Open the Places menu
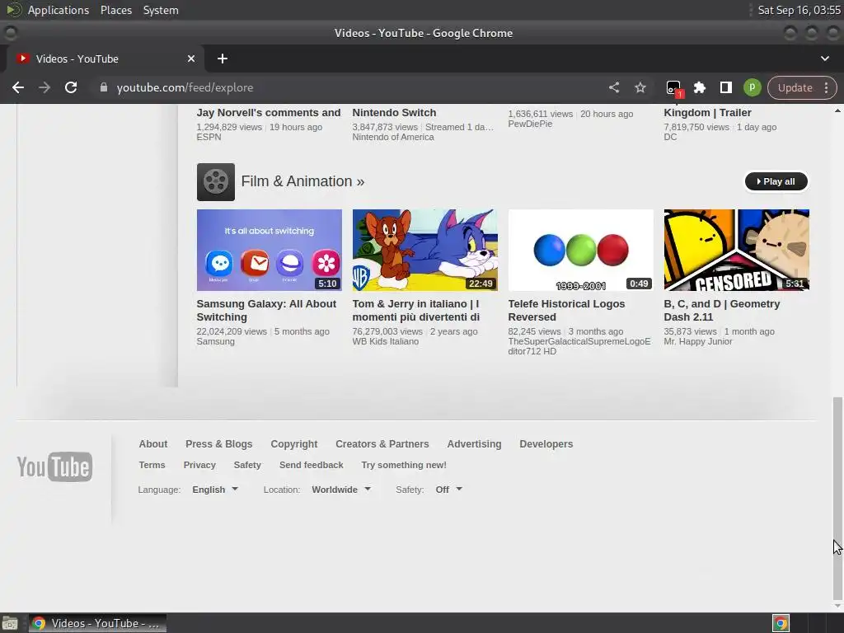Viewport: 844px width, 633px height. [115, 10]
